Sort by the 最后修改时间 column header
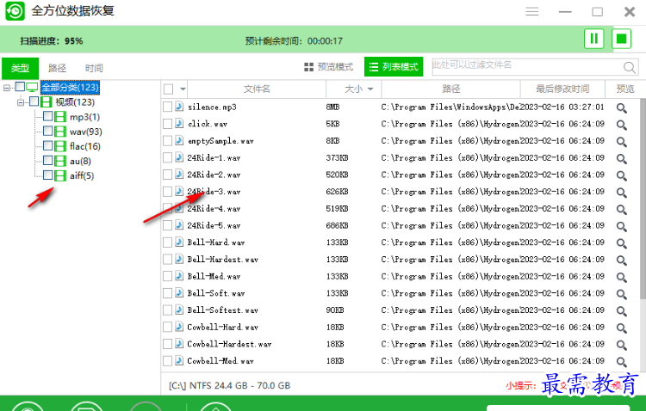This screenshot has height=411, width=646. (x=562, y=89)
